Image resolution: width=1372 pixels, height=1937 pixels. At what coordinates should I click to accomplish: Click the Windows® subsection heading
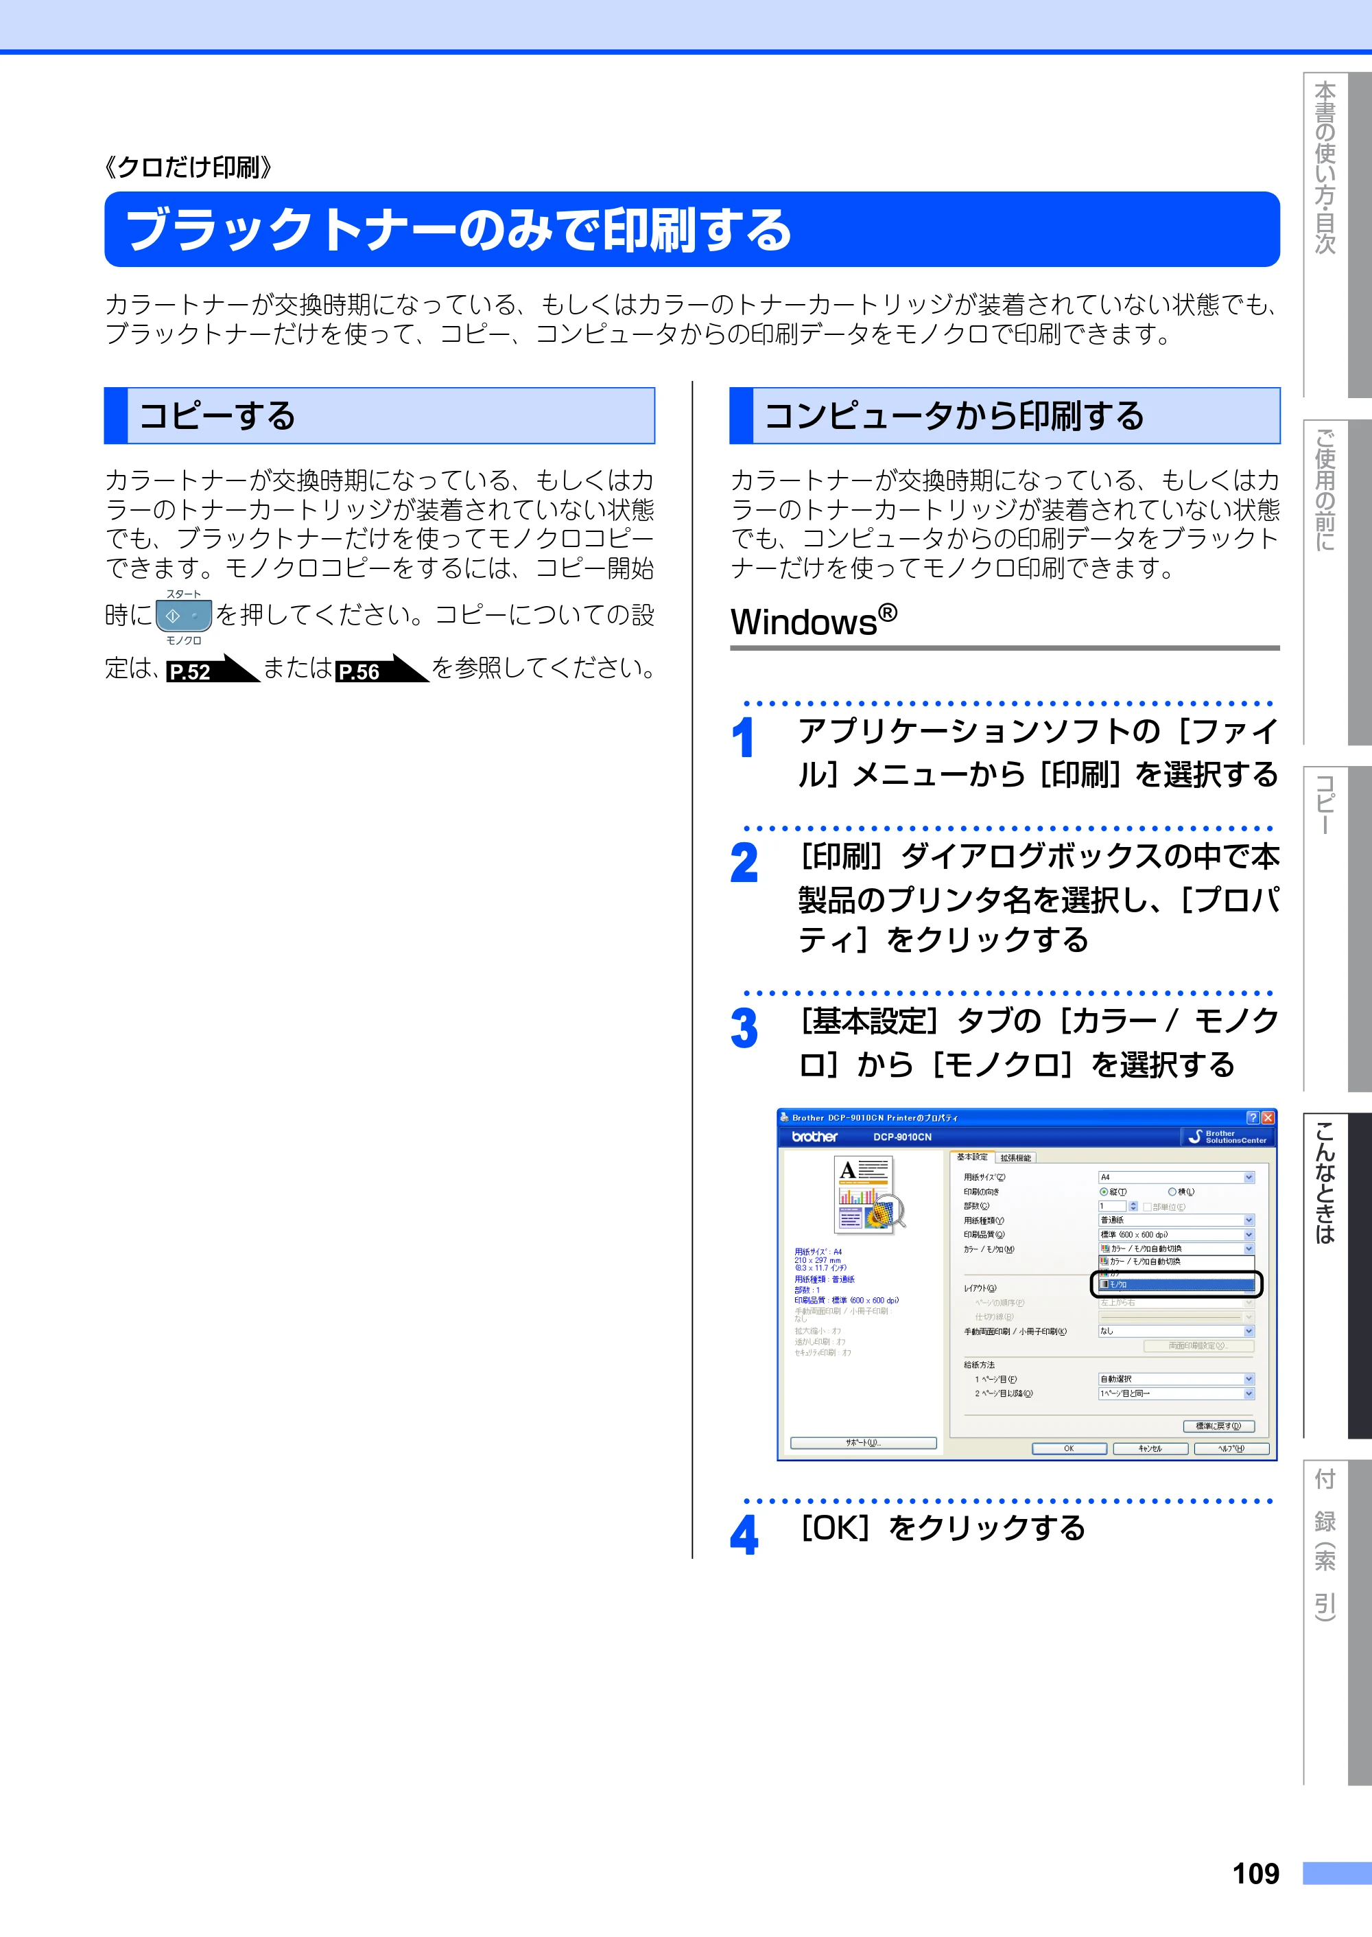click(x=814, y=621)
